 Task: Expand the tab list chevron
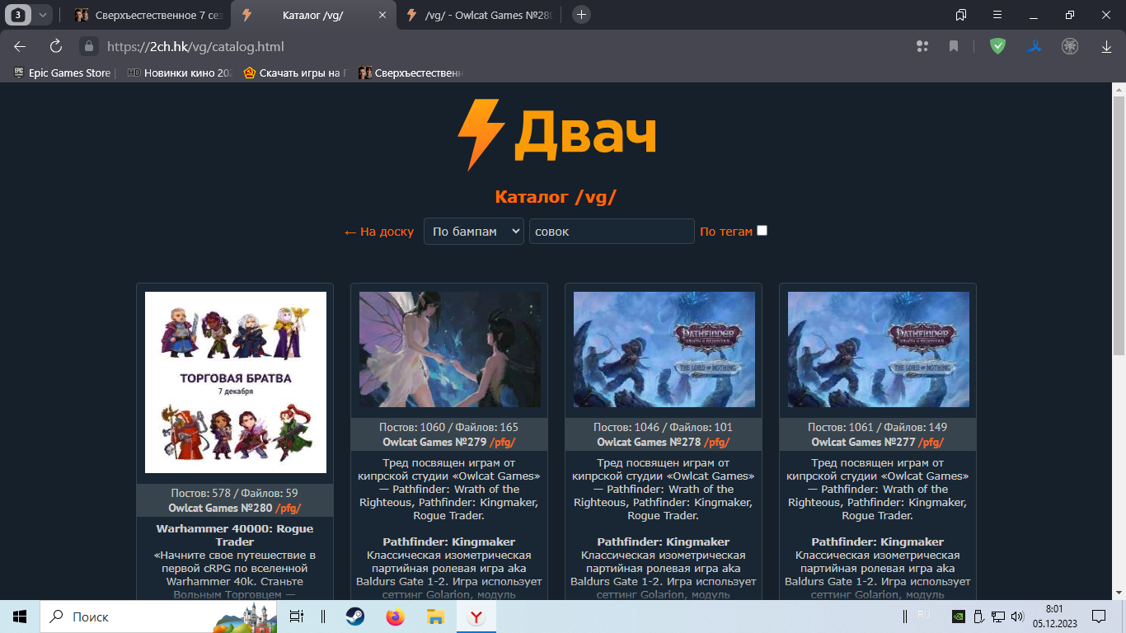pos(42,15)
